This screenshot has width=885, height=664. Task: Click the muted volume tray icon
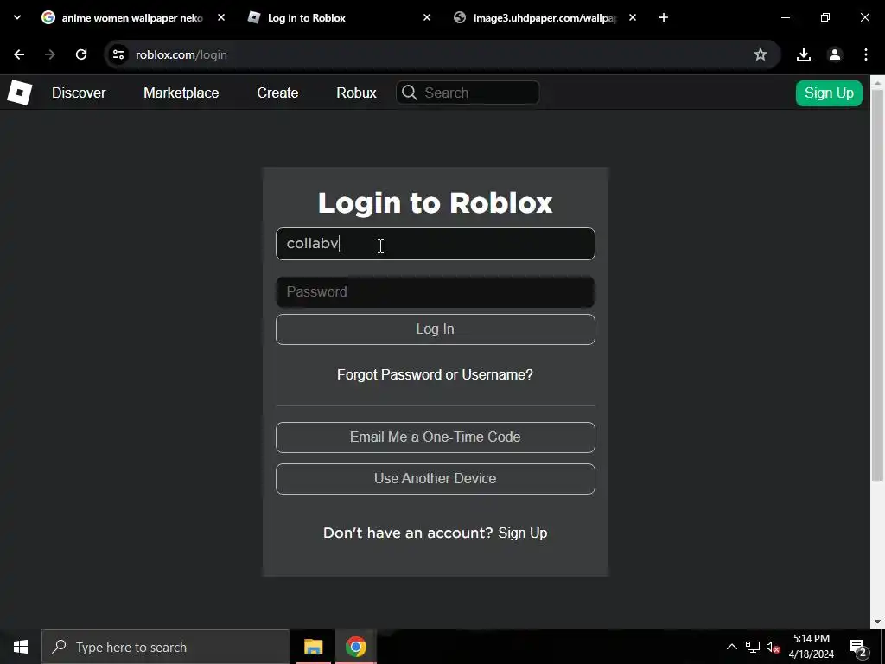[x=774, y=647]
